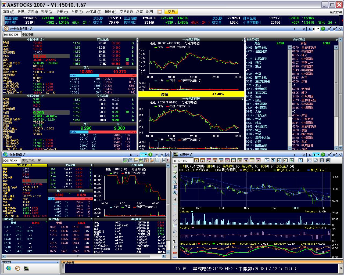Click scroll-up arrow of 個股報價 panel scrollbar
This screenshot has height=275, width=344.
(x=168, y=166)
